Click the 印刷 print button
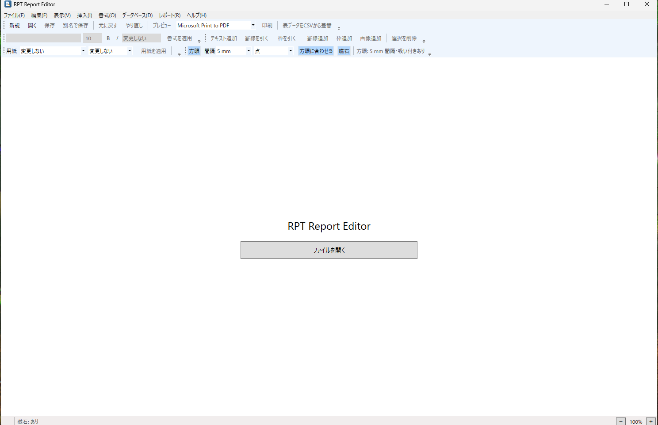The image size is (658, 425). [267, 26]
